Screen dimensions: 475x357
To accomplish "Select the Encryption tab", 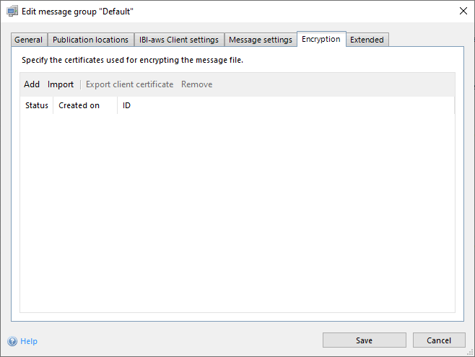I will tap(321, 40).
